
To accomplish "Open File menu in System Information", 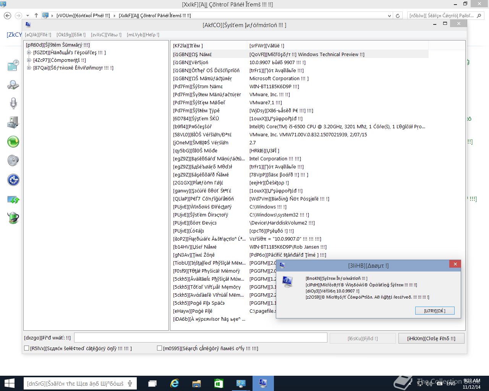I will pos(38,35).
